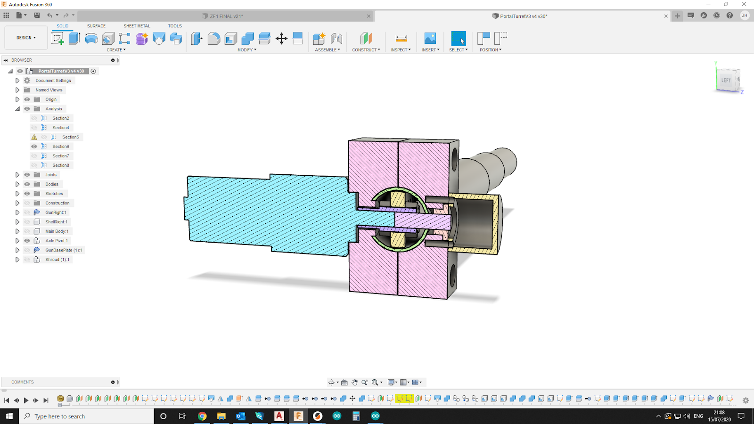Open the INSPECT menu
Viewport: 754px width, 424px height.
coord(401,50)
